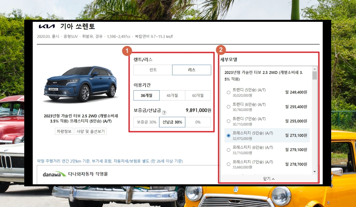Choose the 60개월 usage period
356x207 pixels.
[x=198, y=95]
